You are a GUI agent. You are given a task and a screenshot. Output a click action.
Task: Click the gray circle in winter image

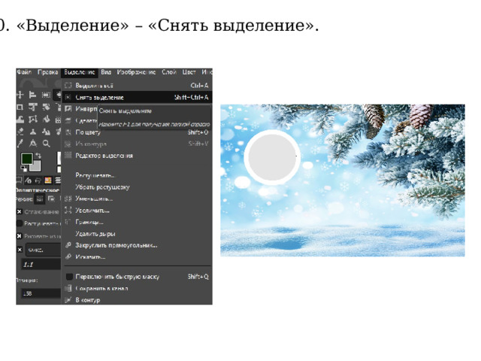click(272, 157)
